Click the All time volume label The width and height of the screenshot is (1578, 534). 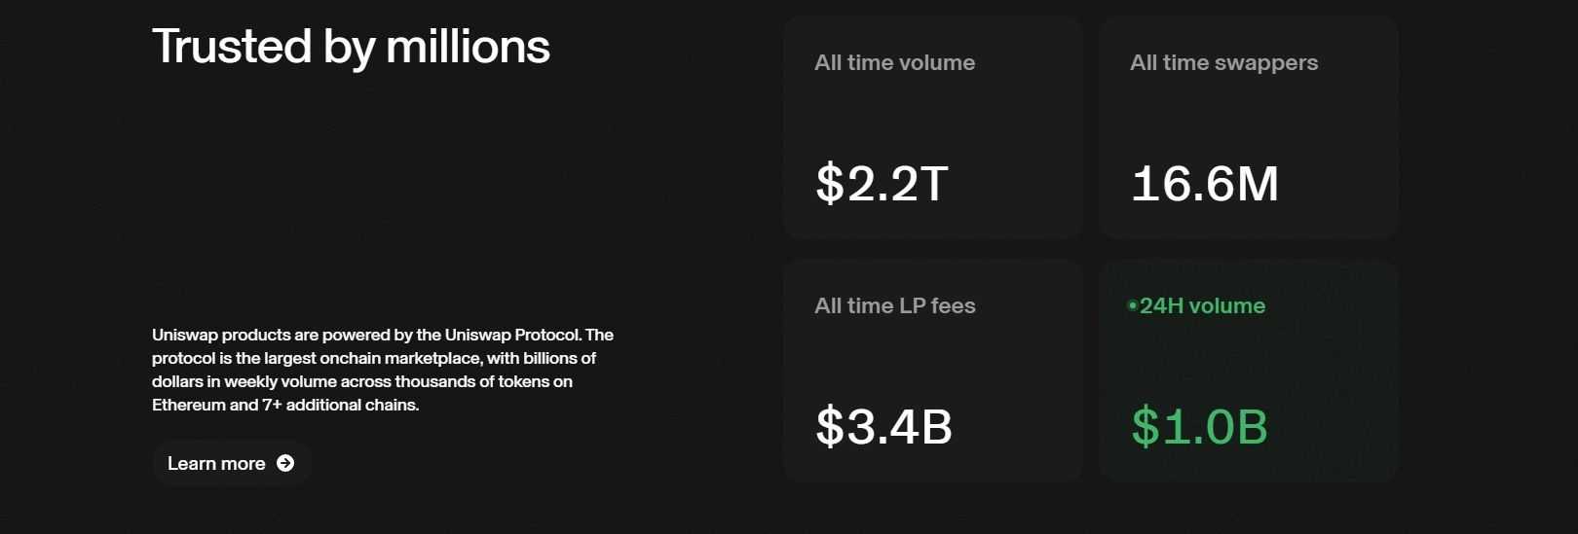click(x=895, y=62)
